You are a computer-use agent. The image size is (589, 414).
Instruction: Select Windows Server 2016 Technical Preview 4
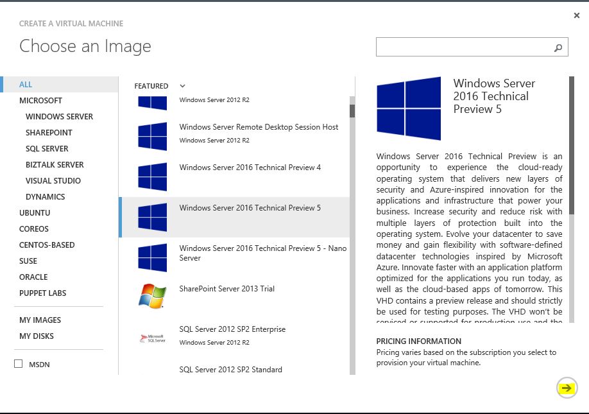pyautogui.click(x=234, y=177)
